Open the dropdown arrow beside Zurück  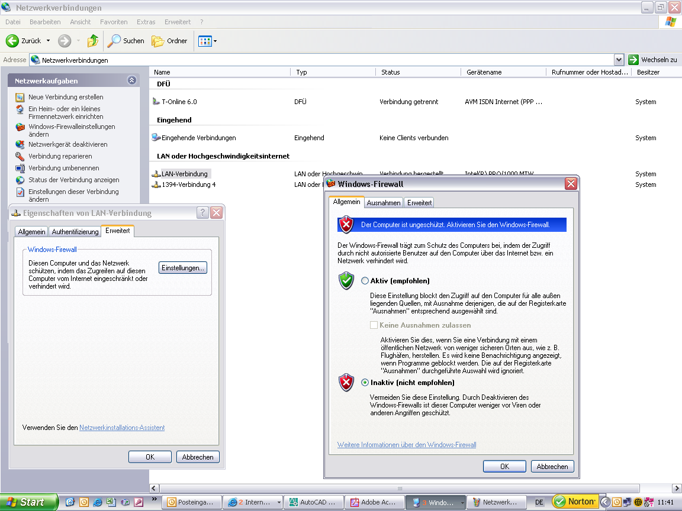[49, 41]
